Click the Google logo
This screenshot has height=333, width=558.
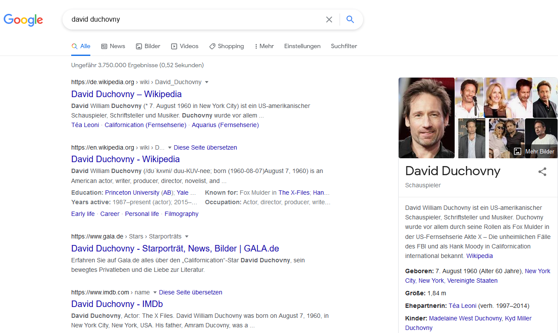pos(23,20)
